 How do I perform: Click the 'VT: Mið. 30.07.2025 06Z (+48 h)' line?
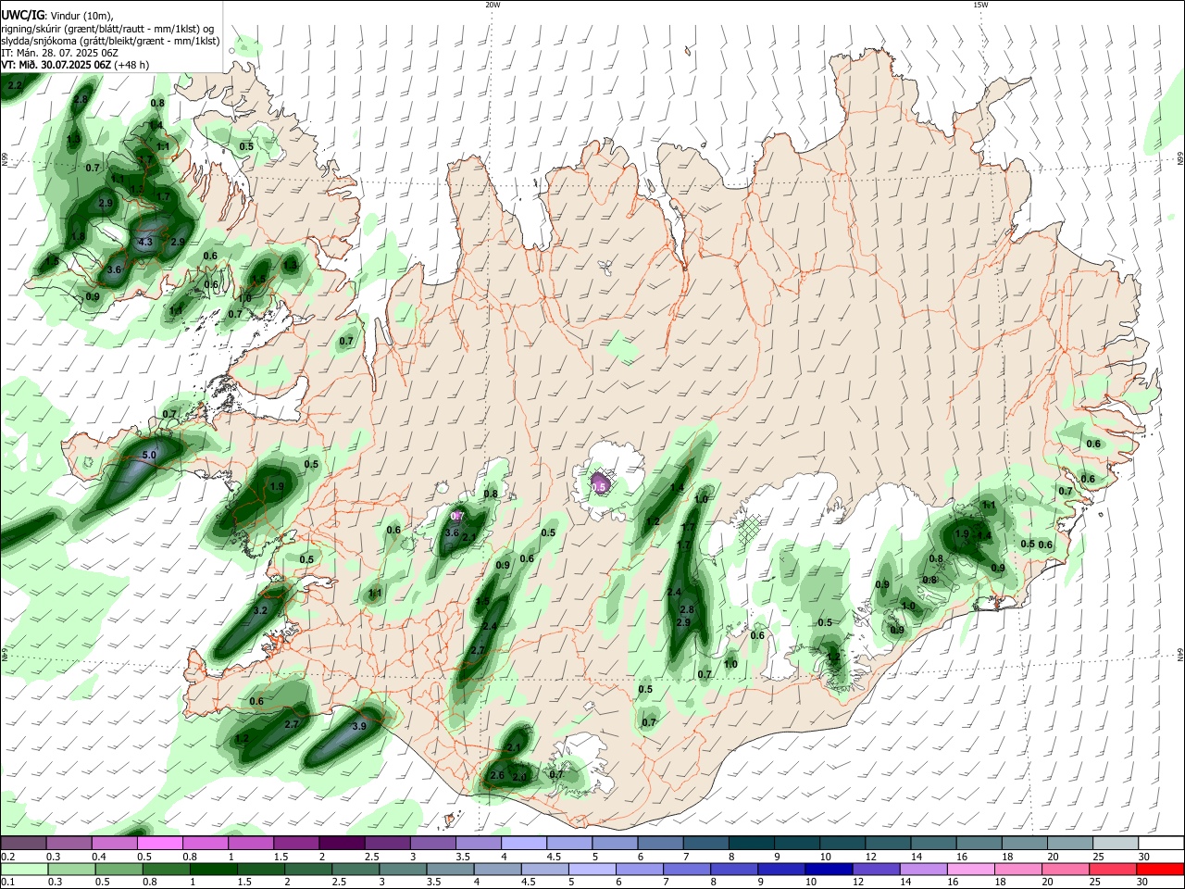[75, 65]
